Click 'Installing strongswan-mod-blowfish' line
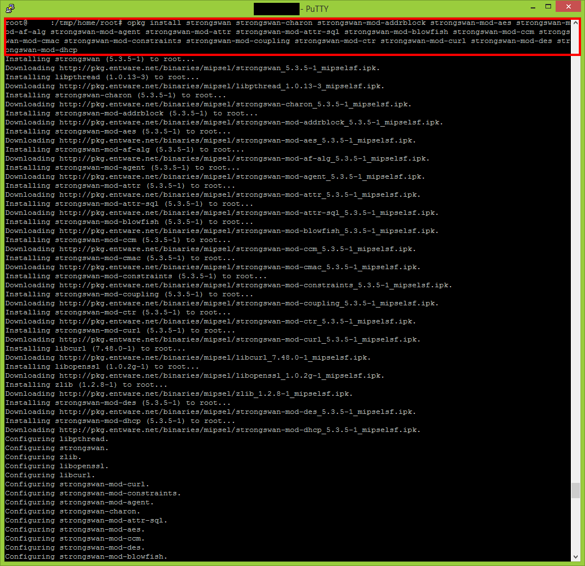This screenshot has width=585, height=566. (x=129, y=222)
